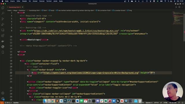Open the Acessar menu
The height and width of the screenshot is (104, 185).
35,1
